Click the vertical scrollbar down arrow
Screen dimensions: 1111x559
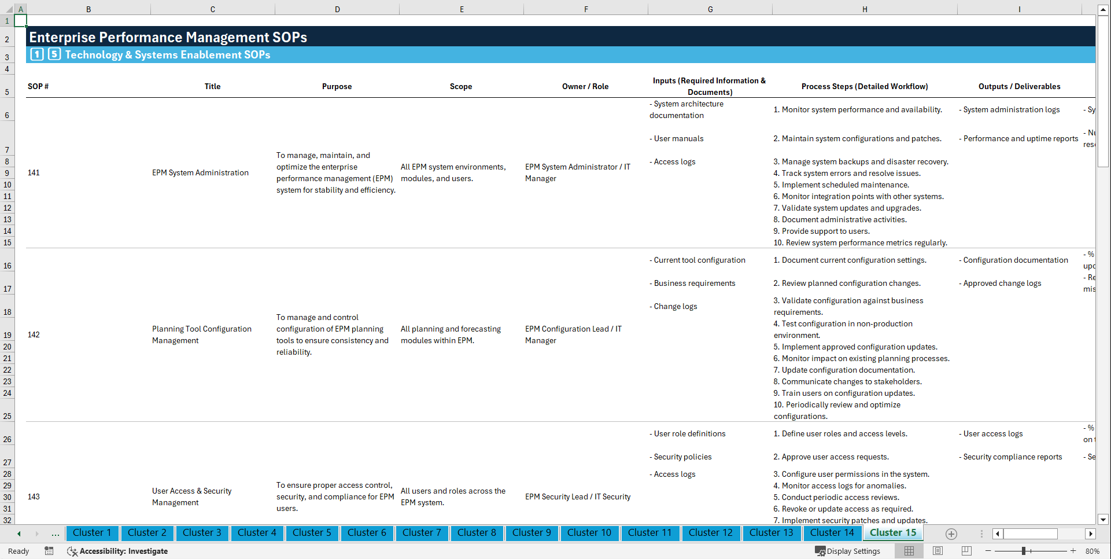point(1103,520)
